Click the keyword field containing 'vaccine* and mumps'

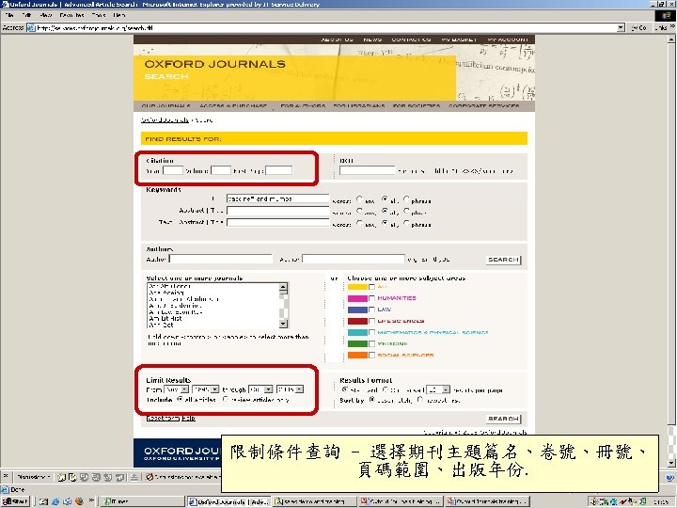(277, 198)
